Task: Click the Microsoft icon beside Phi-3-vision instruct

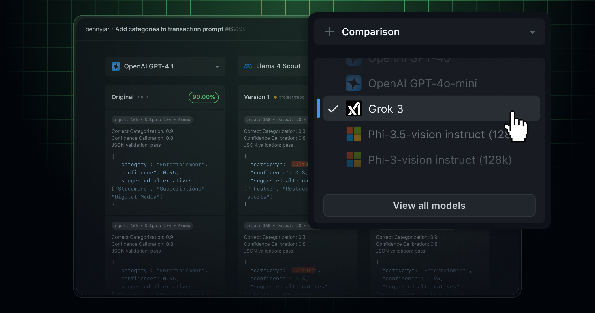Action: coord(354,160)
